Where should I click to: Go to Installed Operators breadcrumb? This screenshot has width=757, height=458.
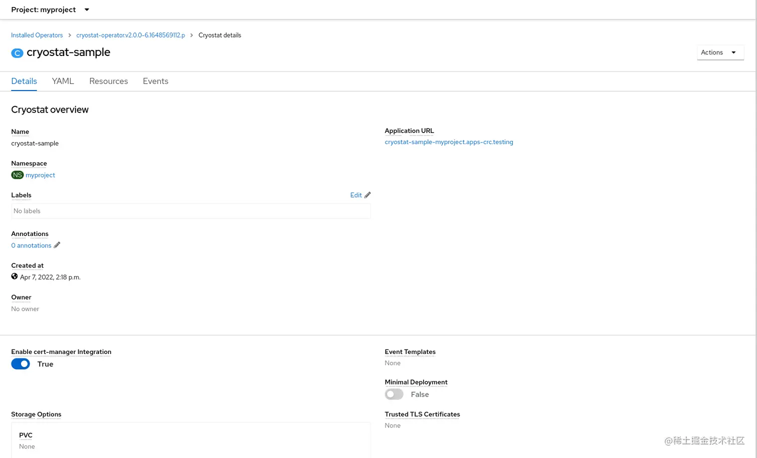click(x=37, y=35)
